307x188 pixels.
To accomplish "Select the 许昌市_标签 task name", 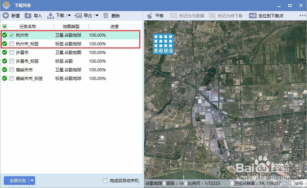I will (x=27, y=61).
